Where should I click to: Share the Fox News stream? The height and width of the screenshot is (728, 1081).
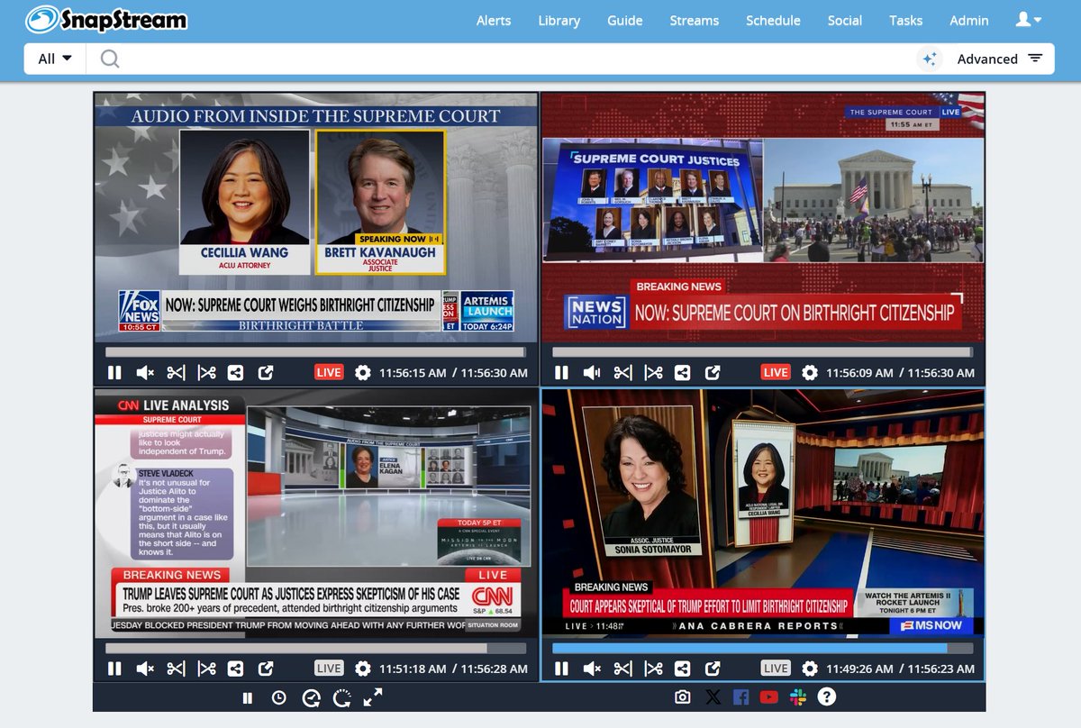[x=235, y=372]
